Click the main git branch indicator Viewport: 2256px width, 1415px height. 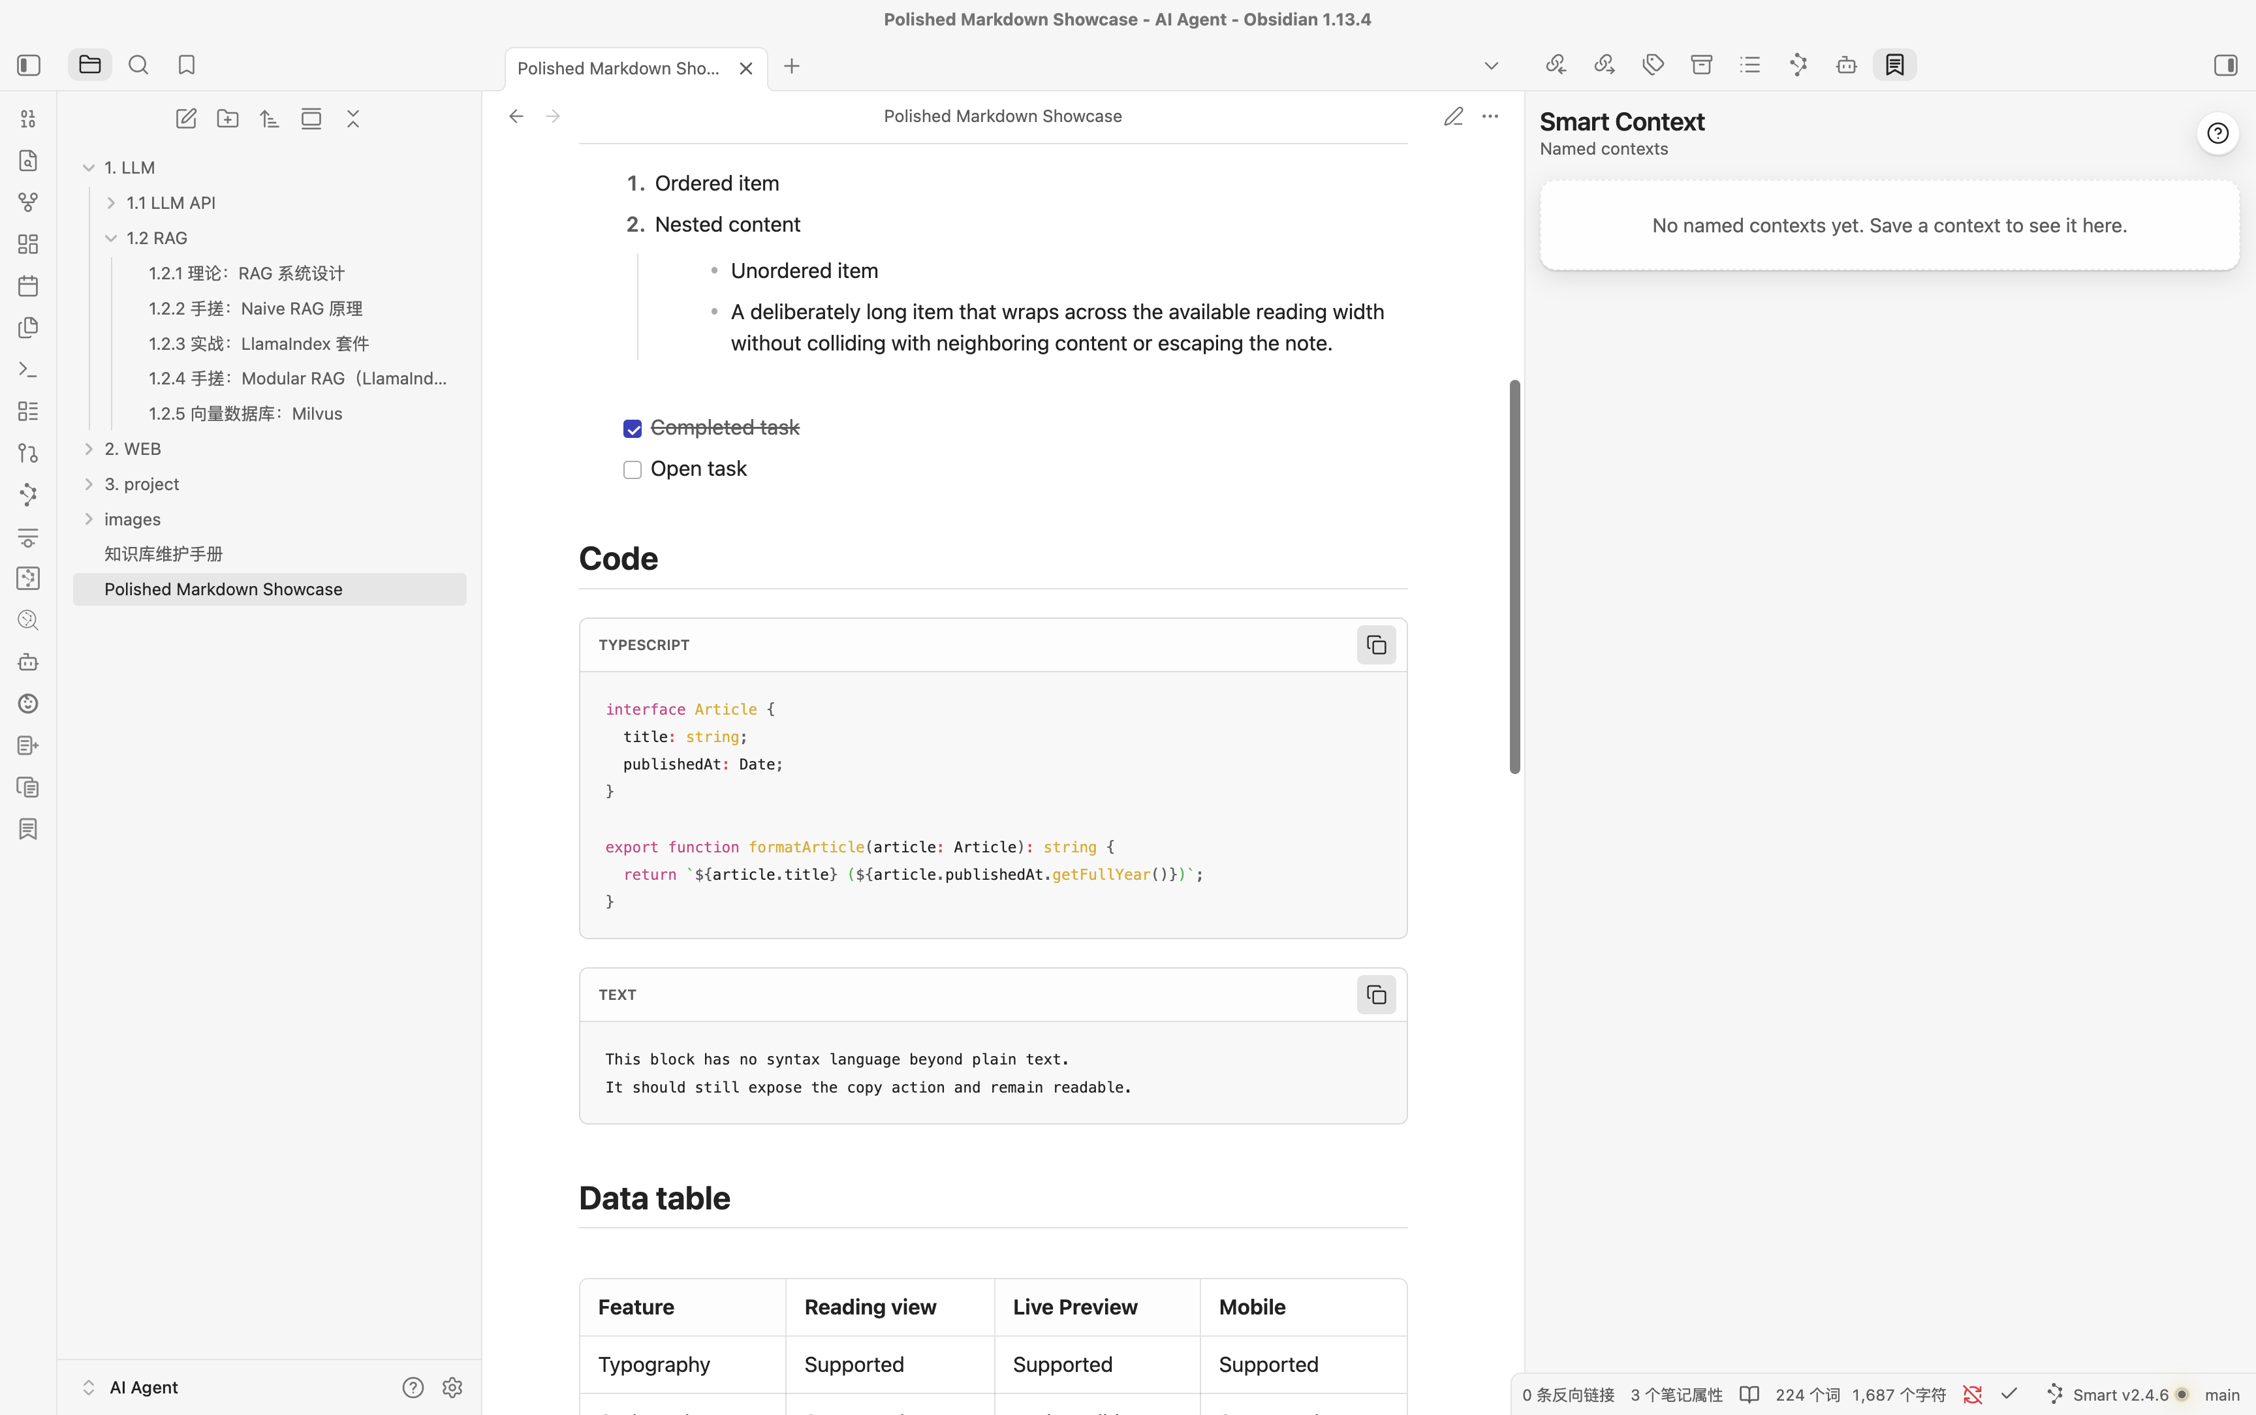(x=2222, y=1395)
